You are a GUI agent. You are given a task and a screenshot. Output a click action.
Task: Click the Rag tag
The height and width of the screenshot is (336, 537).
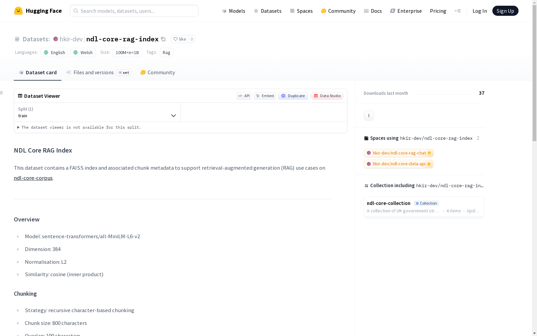coord(166,52)
